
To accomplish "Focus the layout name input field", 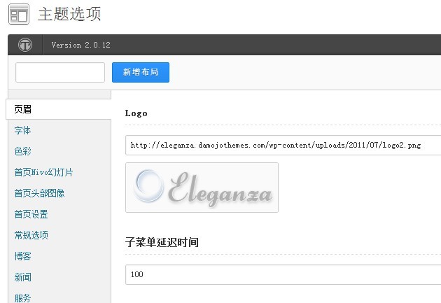I will coord(60,72).
